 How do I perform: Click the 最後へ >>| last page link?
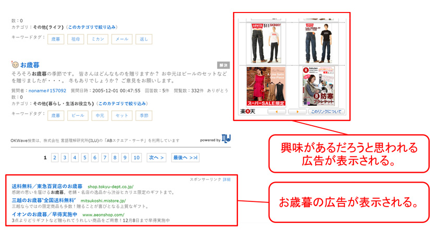(185, 158)
